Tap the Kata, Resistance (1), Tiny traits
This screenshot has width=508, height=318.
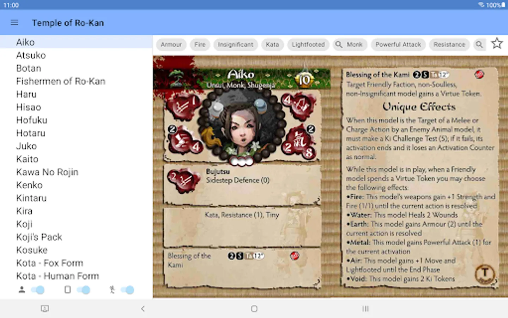242,215
